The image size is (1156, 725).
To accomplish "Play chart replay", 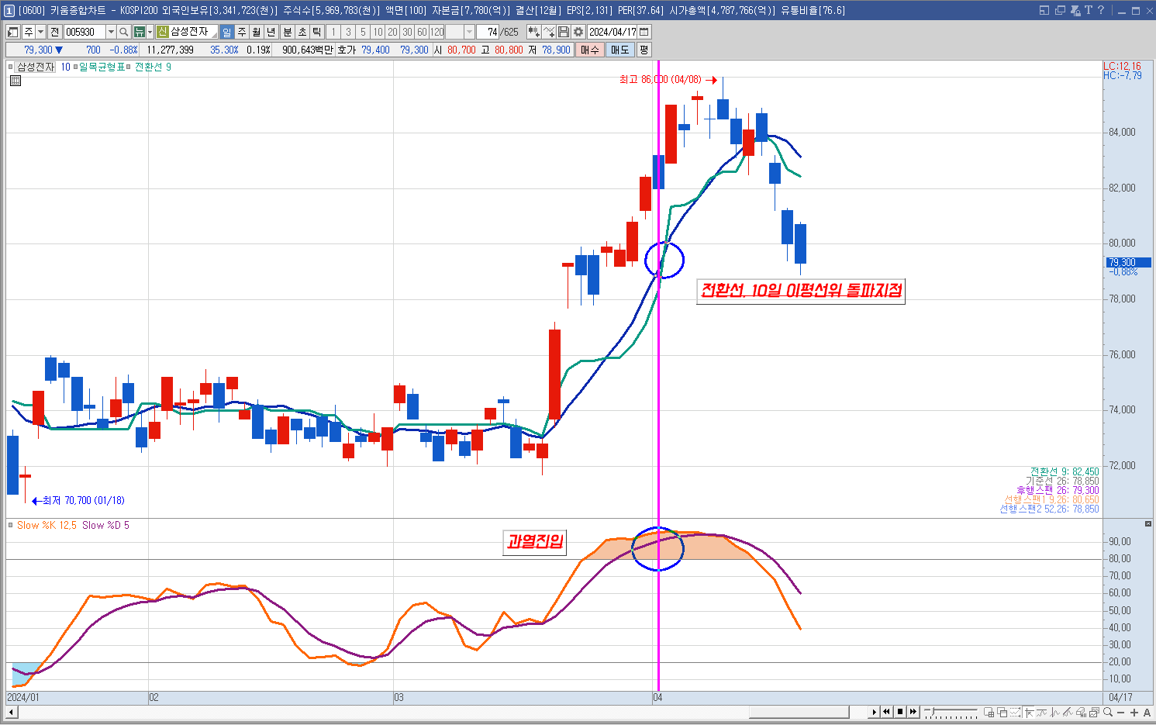I will [874, 712].
